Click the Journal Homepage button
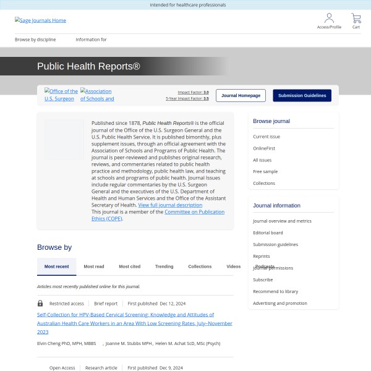 click(241, 96)
